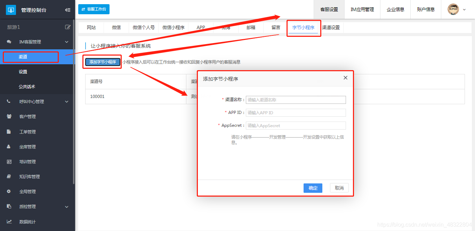Switch to the 微信个人号 tab

[x=144, y=27]
